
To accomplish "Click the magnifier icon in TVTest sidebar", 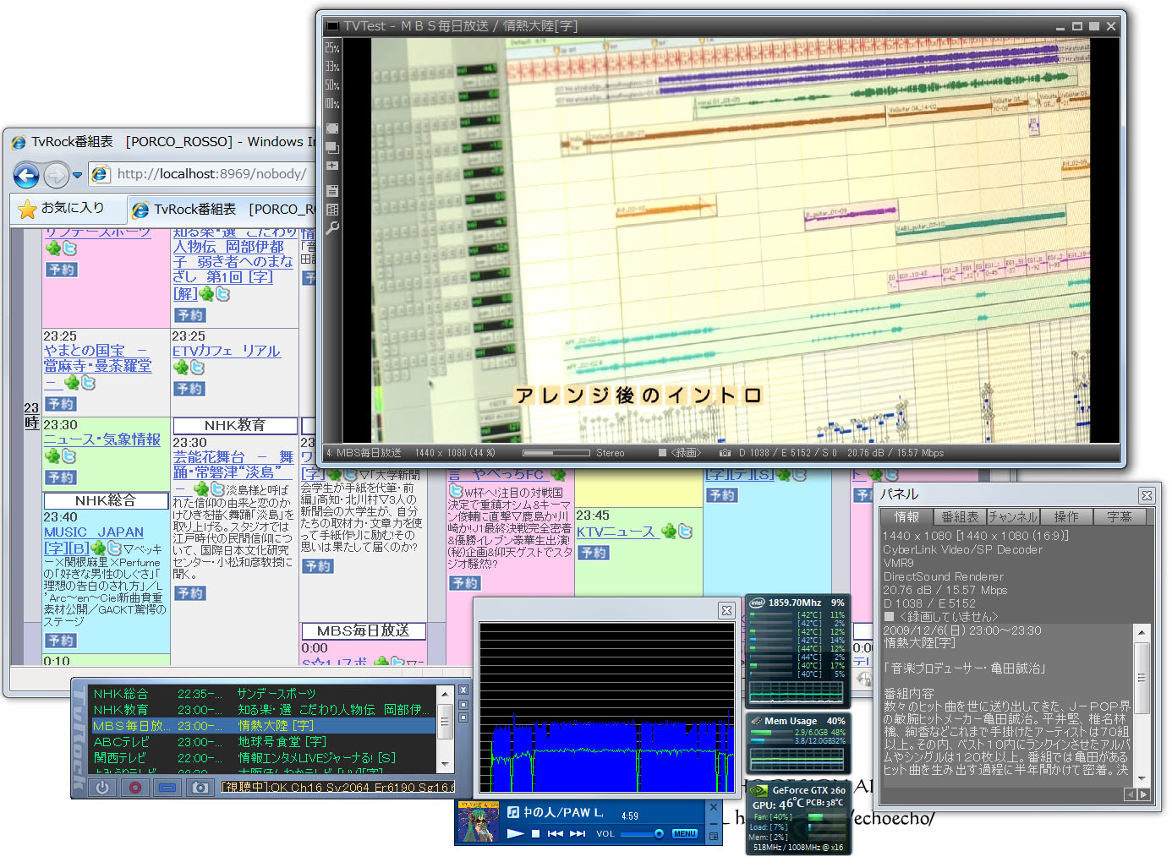I will (x=332, y=228).
